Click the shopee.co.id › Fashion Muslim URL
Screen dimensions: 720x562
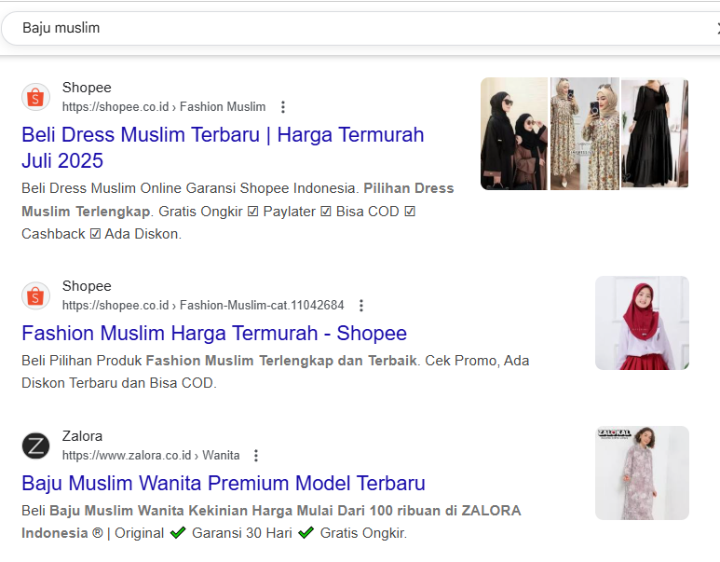(x=164, y=106)
